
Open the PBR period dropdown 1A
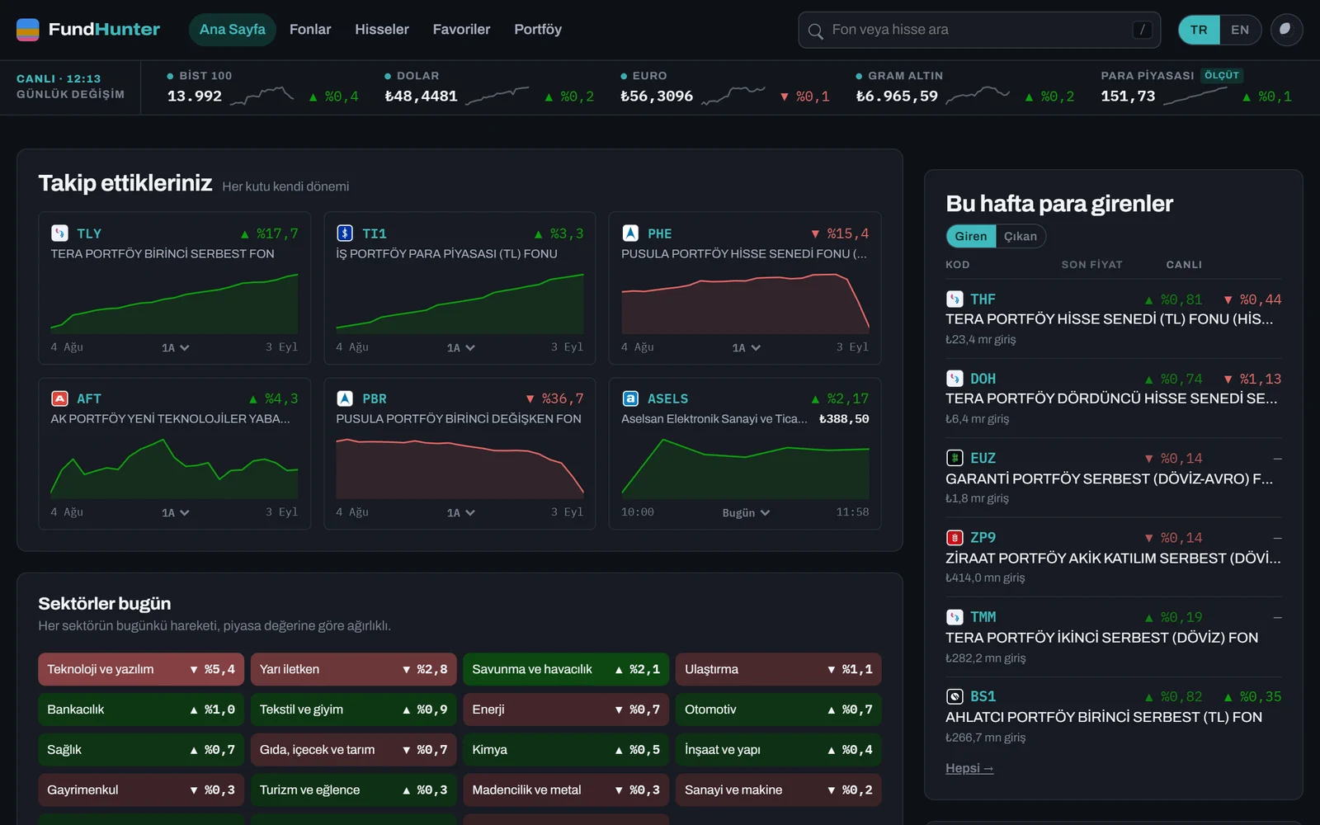460,513
